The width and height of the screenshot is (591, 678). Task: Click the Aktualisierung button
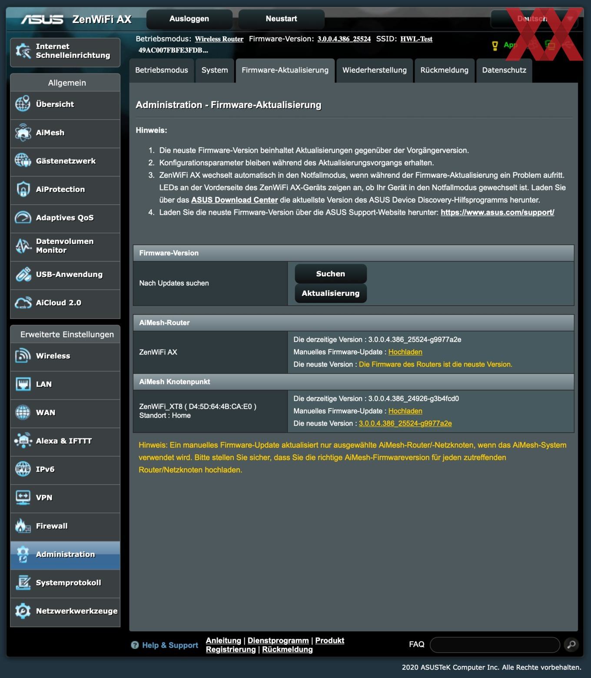tap(331, 293)
